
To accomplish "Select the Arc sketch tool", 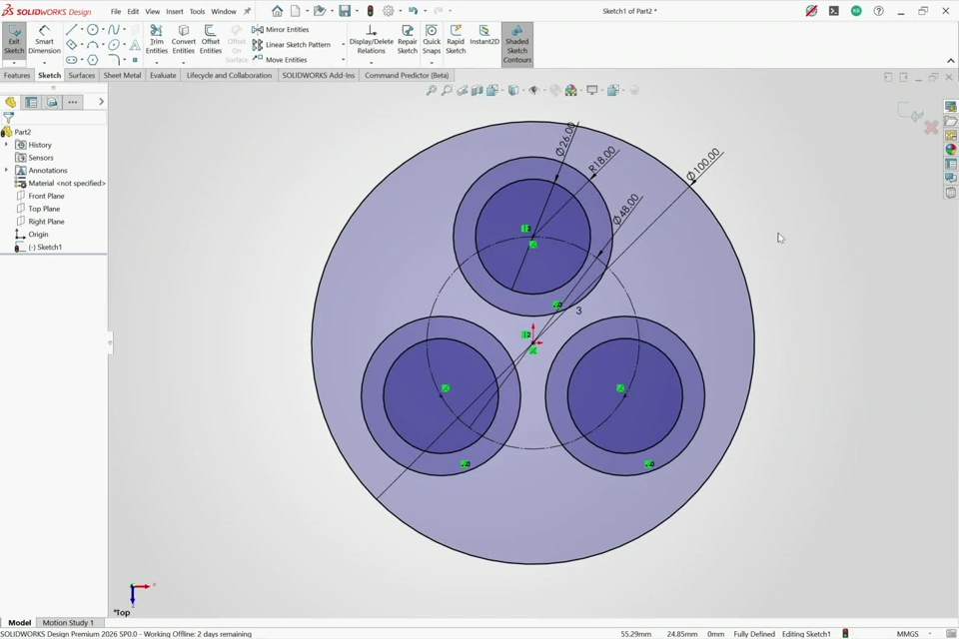I will 92,45.
